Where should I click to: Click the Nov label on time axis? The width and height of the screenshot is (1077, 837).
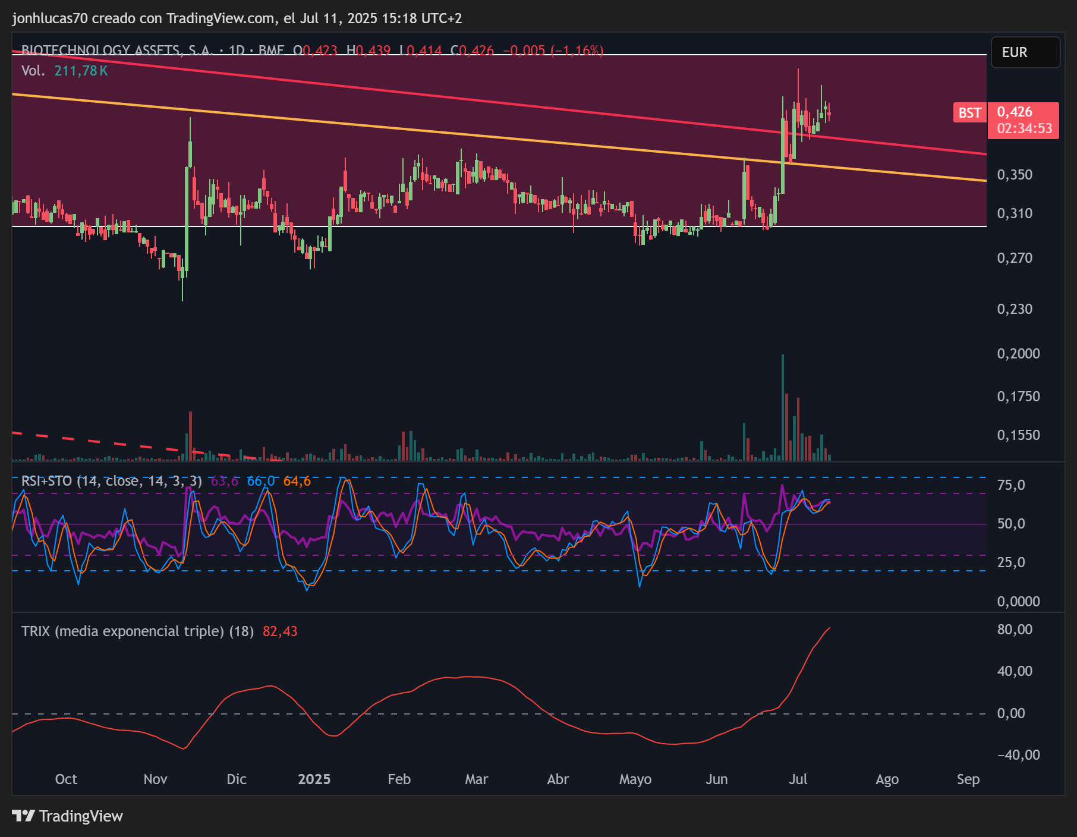click(x=155, y=779)
